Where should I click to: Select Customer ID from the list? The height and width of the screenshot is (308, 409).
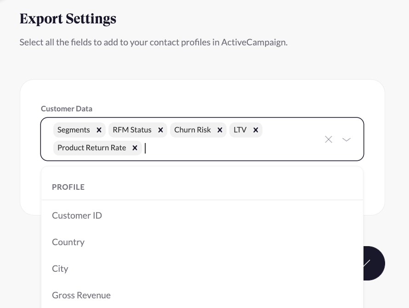click(77, 215)
